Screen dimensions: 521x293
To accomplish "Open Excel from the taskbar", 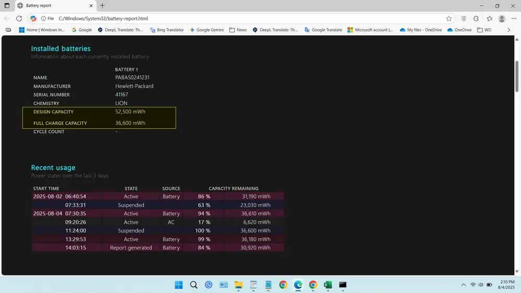I will coord(328,285).
